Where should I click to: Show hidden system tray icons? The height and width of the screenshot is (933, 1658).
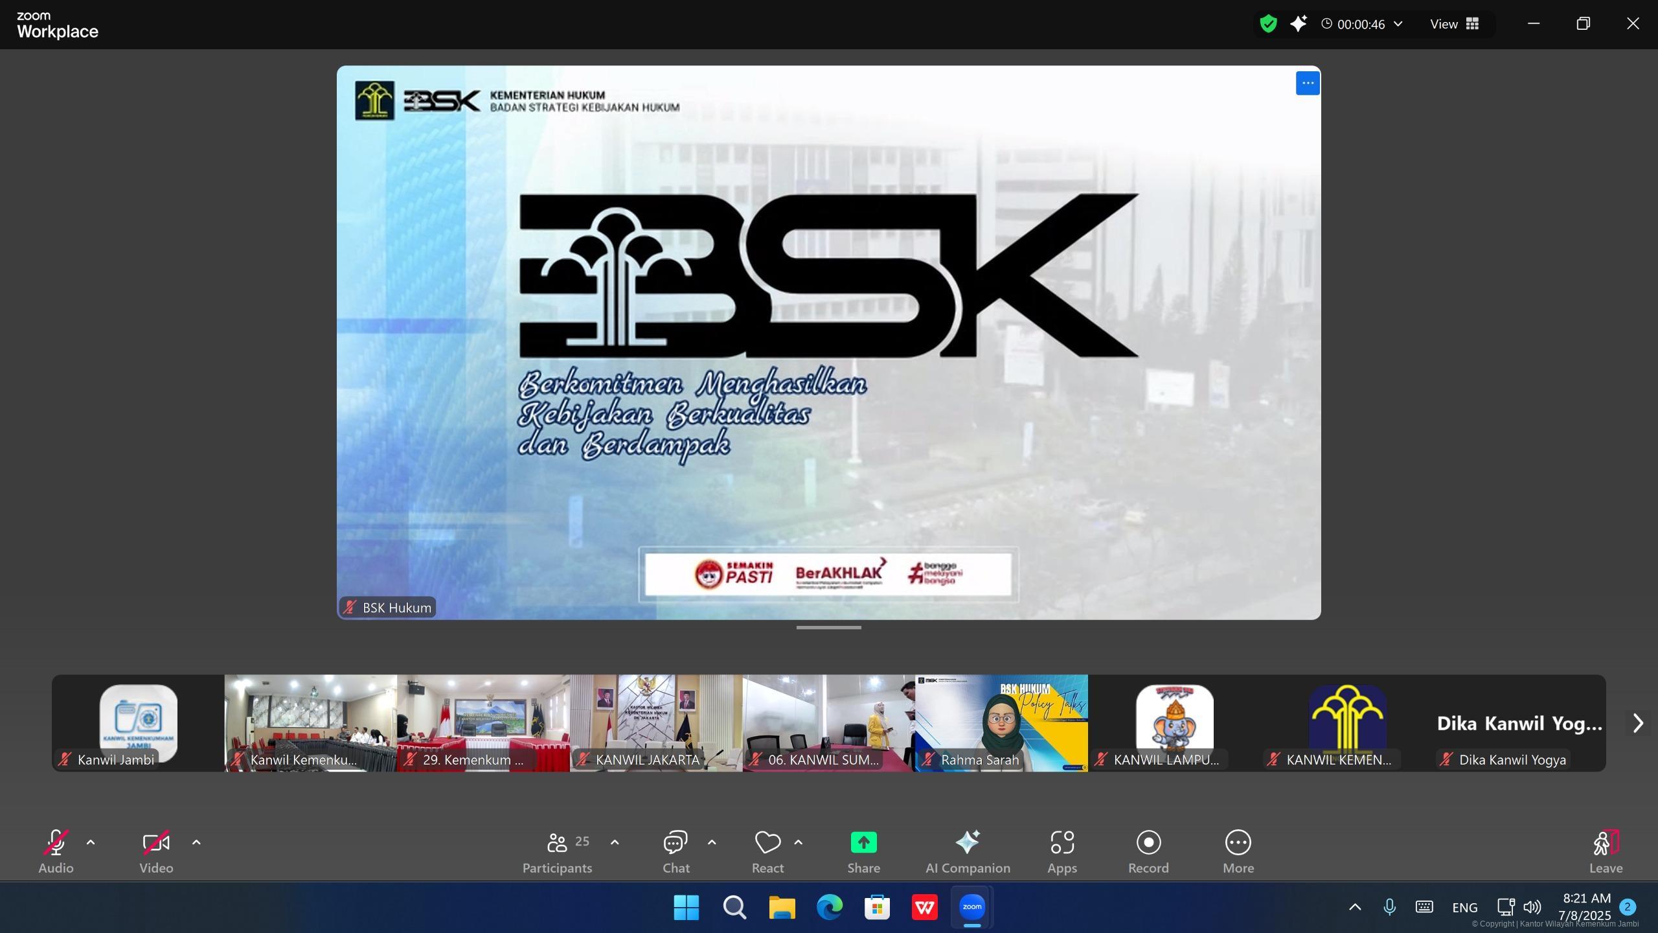tap(1354, 907)
